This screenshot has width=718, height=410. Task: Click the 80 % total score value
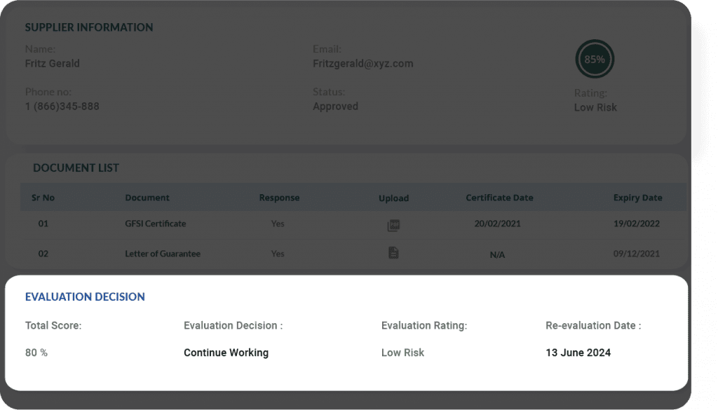36,353
